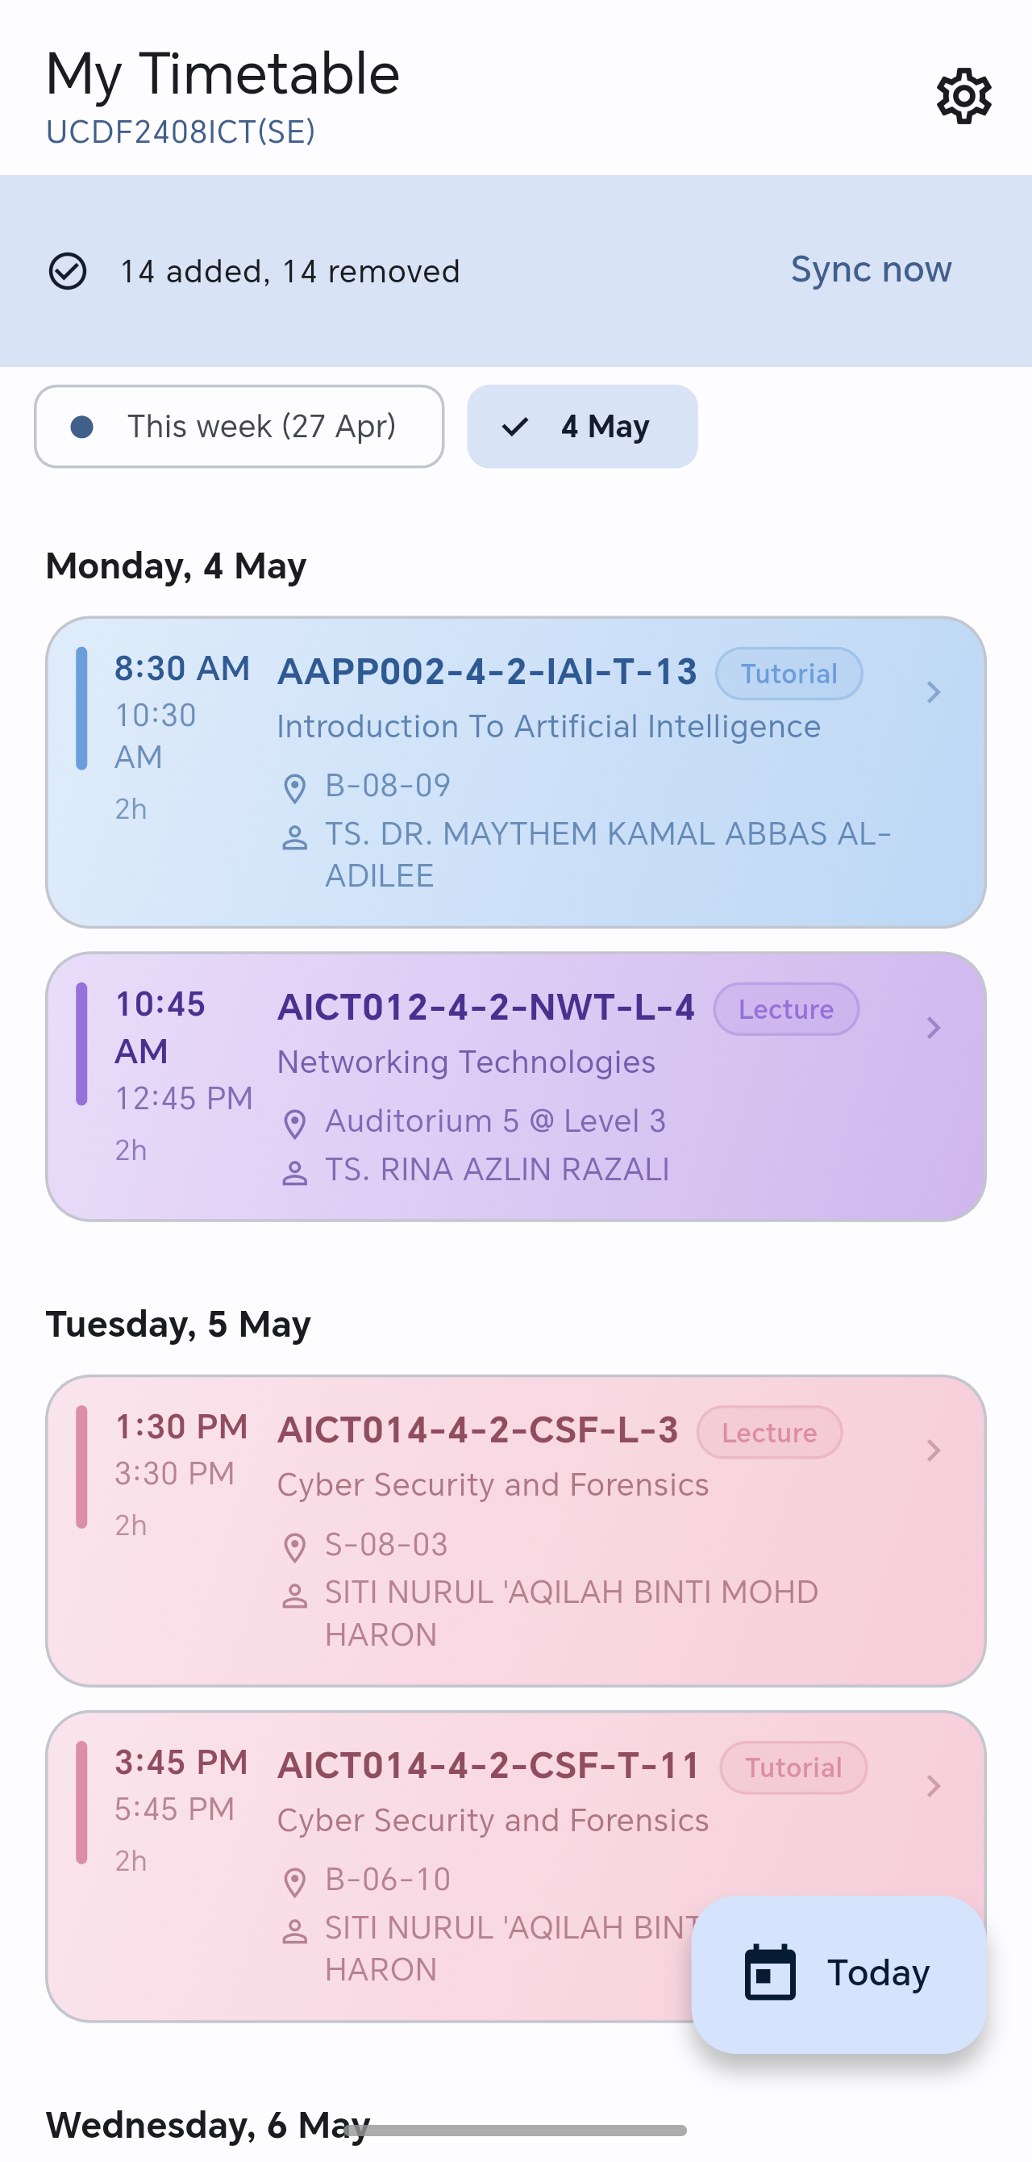Screen dimensions: 1032x2162
Task: Expand AAPP002-4-2-IAI-T-13 class with chevron
Action: point(933,692)
